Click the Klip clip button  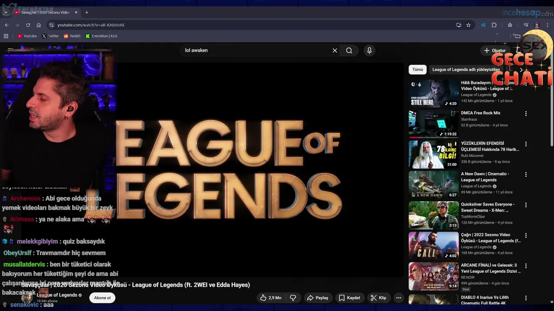click(x=378, y=298)
